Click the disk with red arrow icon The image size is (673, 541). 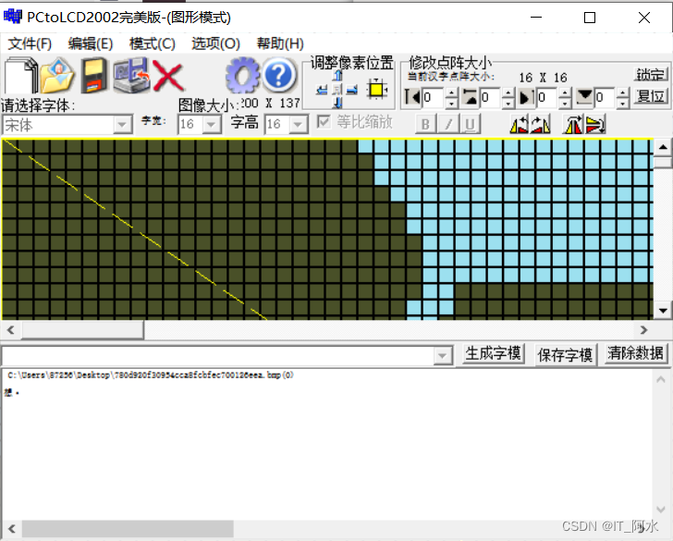click(131, 76)
